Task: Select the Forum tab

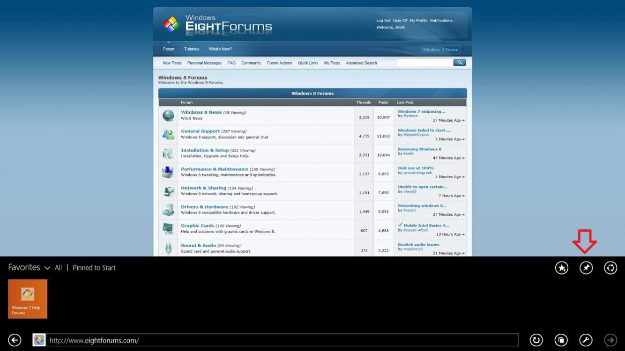Action: click(x=169, y=49)
